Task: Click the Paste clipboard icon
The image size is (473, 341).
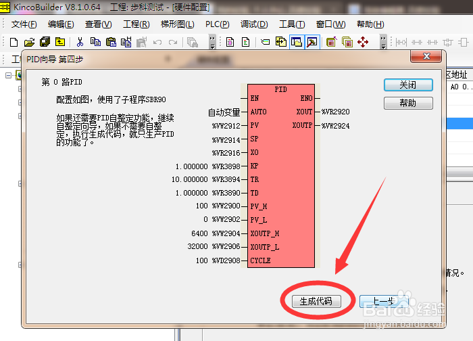Action: pyautogui.click(x=111, y=42)
